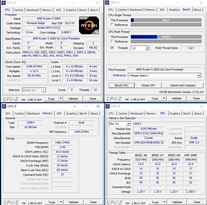Click Validate in the SPD window
This screenshot has height=205, width=207.
pos(177,202)
